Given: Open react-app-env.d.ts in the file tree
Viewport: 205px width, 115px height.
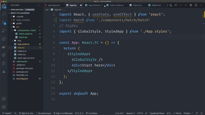Looking at the screenshot, I should pos(26,58).
